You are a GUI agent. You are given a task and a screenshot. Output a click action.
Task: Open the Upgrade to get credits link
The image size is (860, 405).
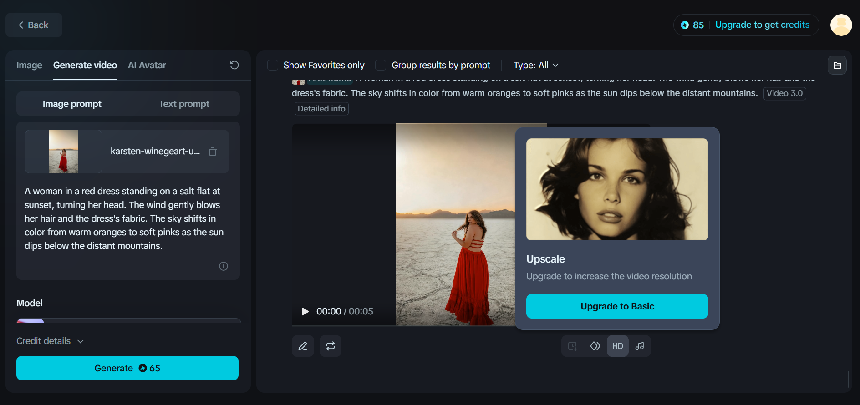point(762,25)
